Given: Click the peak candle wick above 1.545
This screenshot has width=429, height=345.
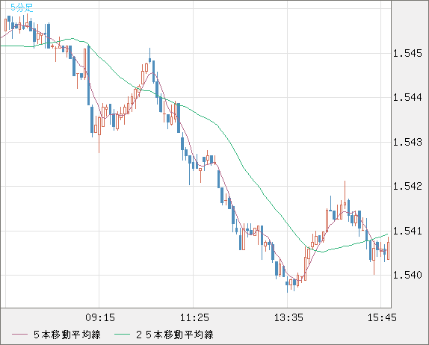Looking at the screenshot, I should pyautogui.click(x=149, y=55).
